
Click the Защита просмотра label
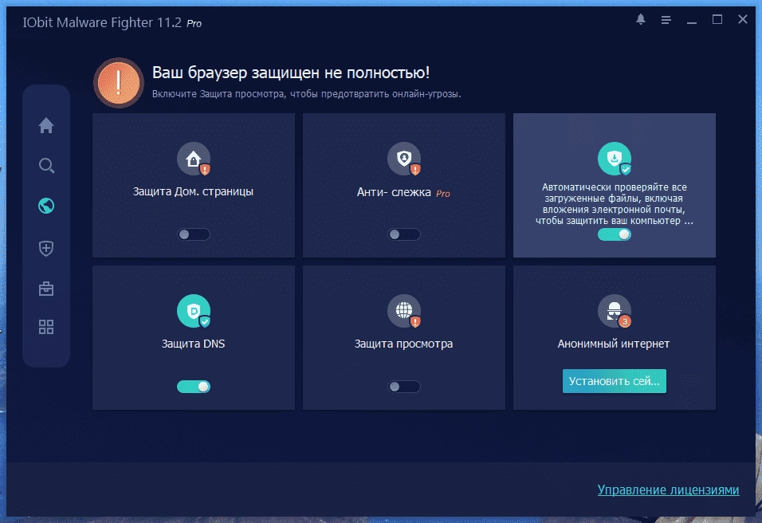point(403,344)
